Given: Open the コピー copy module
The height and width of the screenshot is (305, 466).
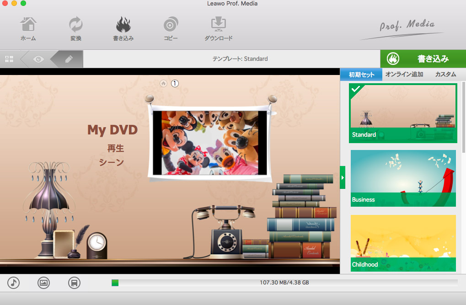Looking at the screenshot, I should [x=171, y=29].
